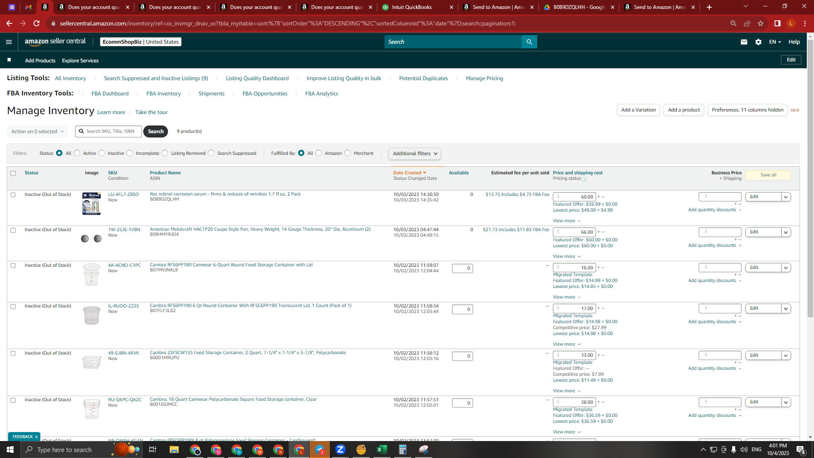Image resolution: width=814 pixels, height=458 pixels.
Task: Switch to the B0B9DZQLHH Google tab
Action: pos(579,7)
